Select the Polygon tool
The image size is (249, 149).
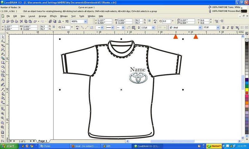[x=2, y=71]
